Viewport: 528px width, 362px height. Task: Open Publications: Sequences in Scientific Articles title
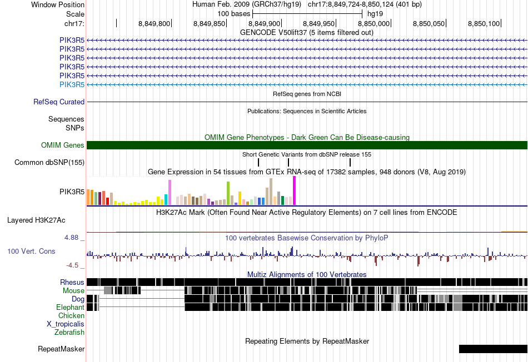(x=307, y=111)
